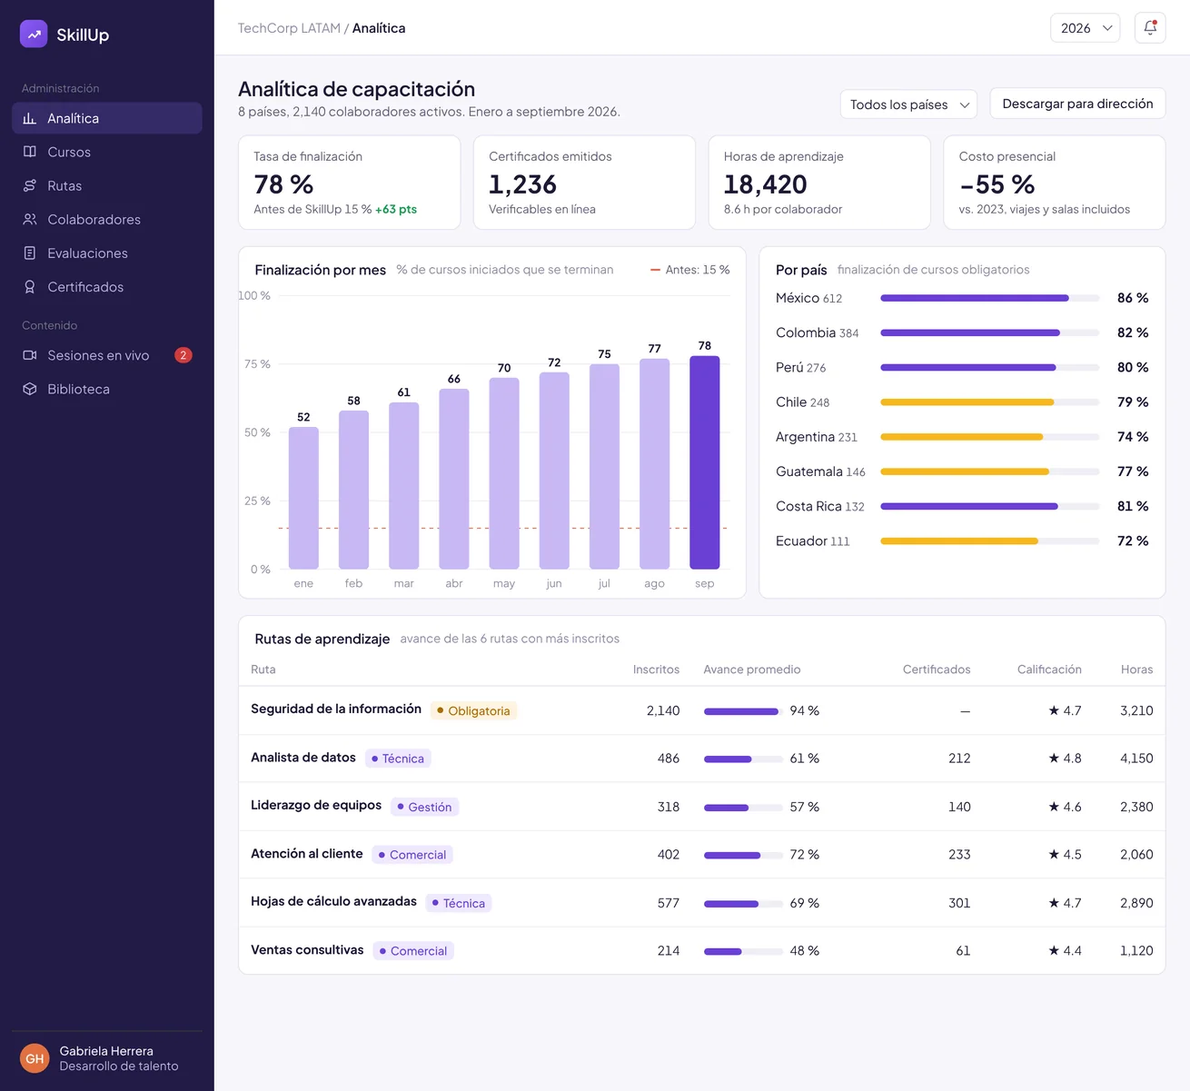This screenshot has height=1091, width=1190.
Task: Click the Rutas route icon
Action: tap(30, 185)
